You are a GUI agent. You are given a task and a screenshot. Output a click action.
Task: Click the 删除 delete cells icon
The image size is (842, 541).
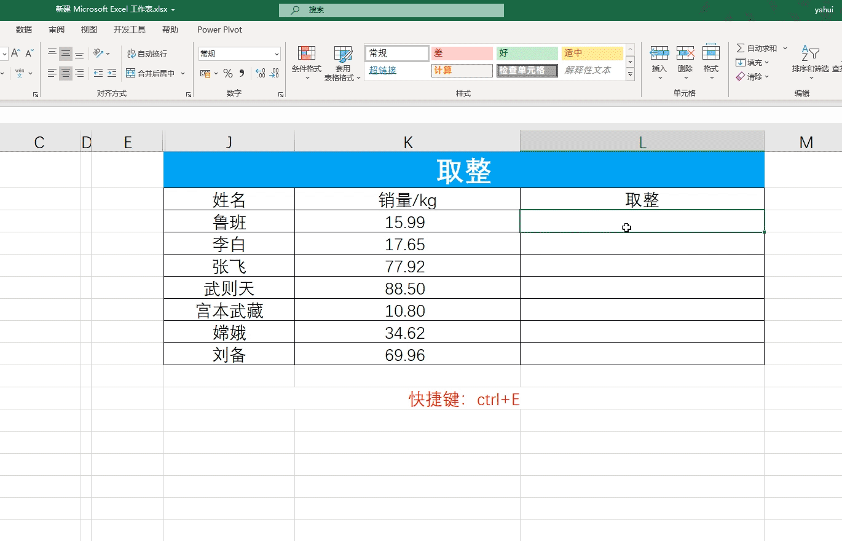pyautogui.click(x=685, y=63)
